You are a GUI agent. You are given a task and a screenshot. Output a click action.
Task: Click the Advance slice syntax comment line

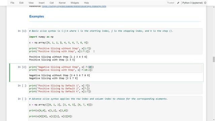98,99
